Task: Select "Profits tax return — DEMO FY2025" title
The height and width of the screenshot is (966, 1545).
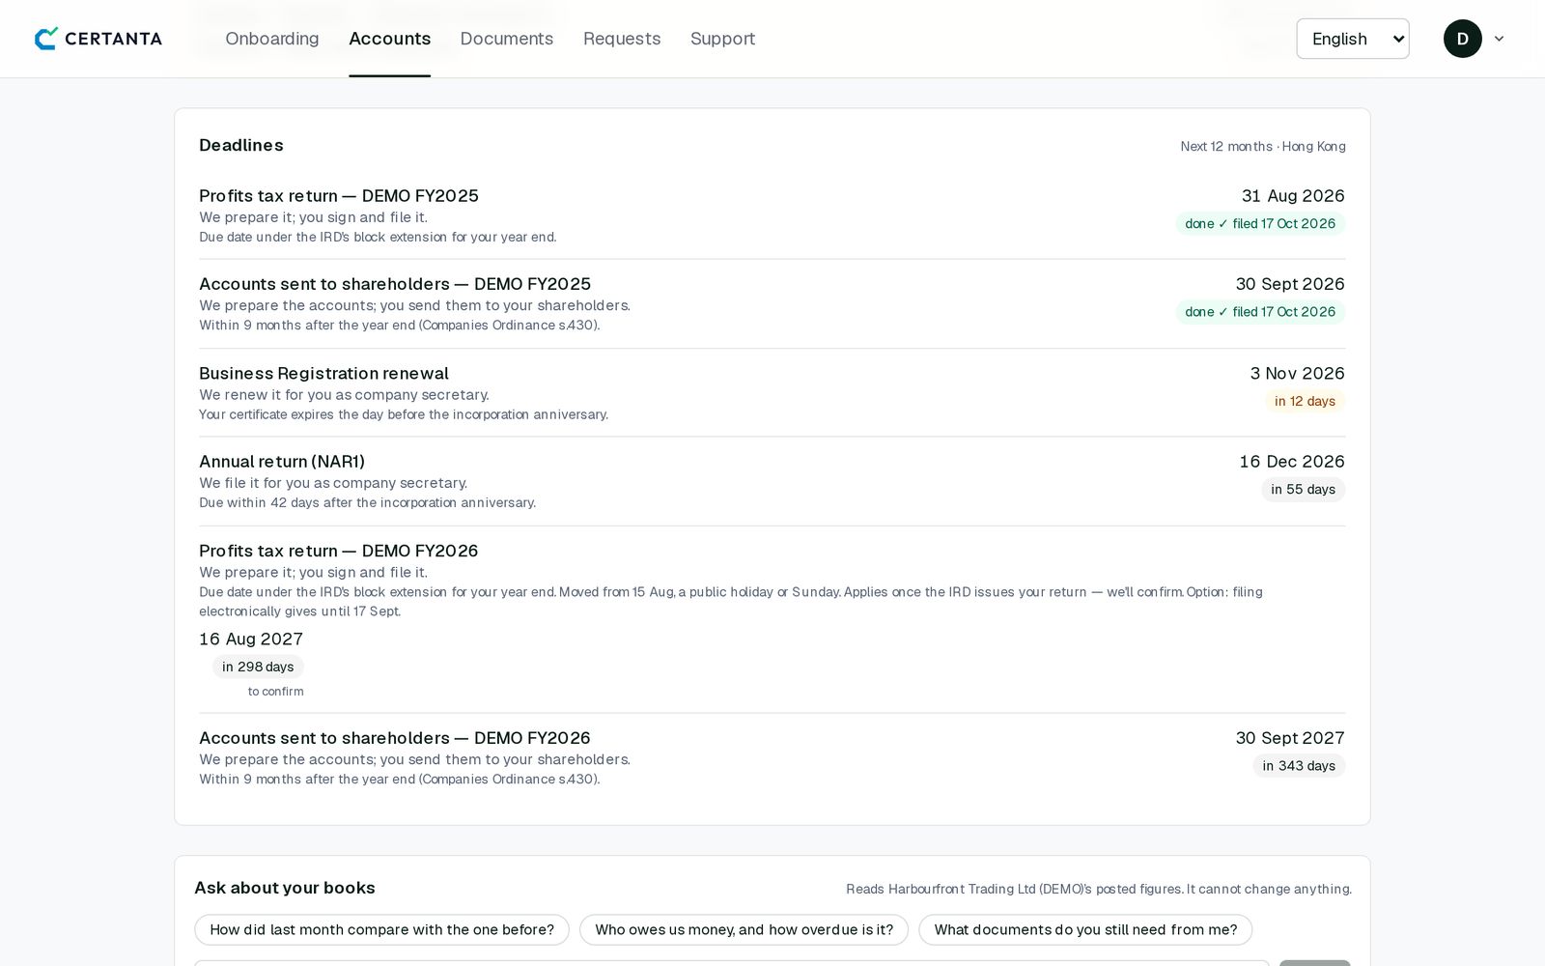Action: point(339,196)
